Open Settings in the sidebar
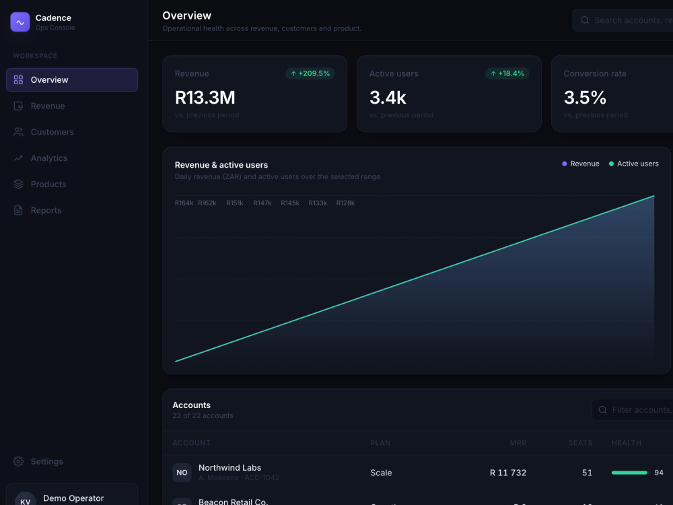The height and width of the screenshot is (505, 673). coord(72,462)
